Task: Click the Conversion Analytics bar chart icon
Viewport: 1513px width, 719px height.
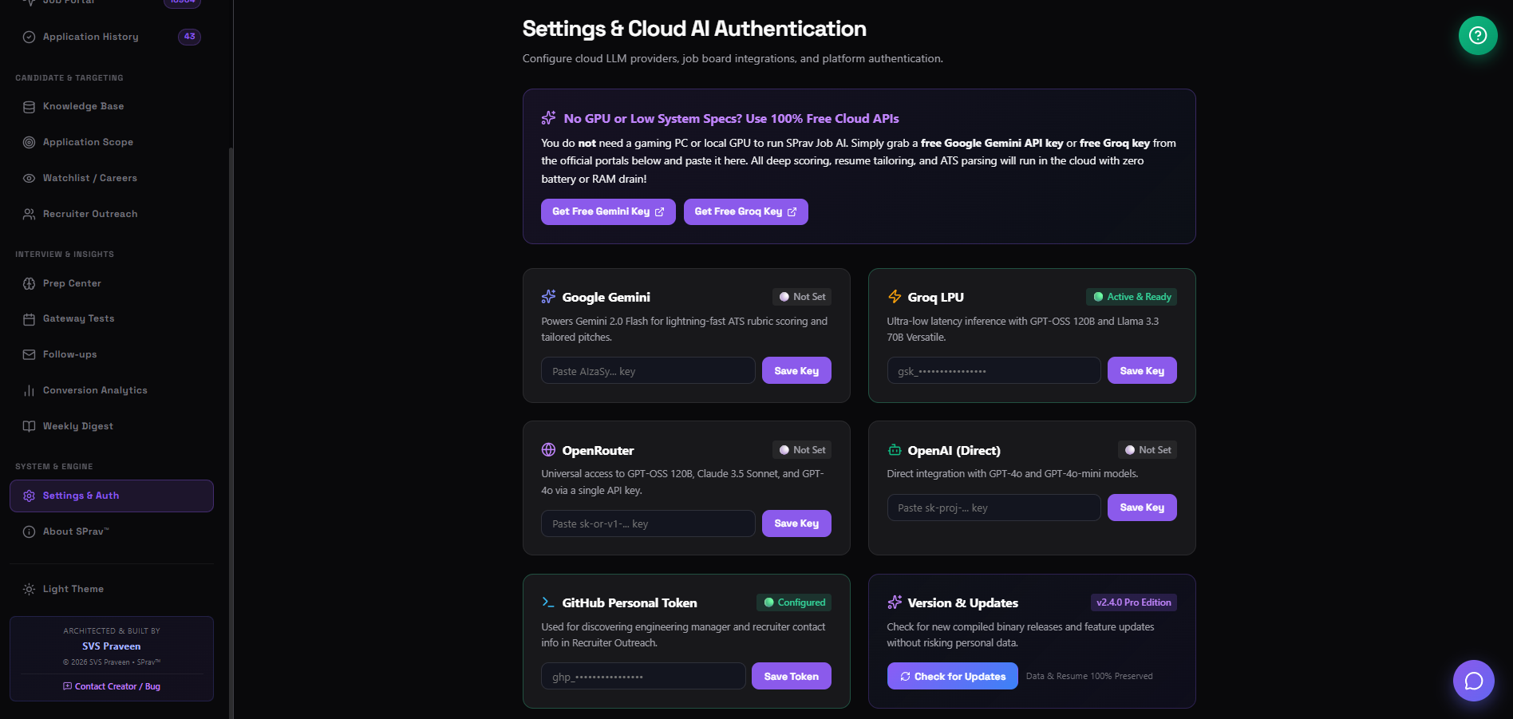Action: coord(29,390)
